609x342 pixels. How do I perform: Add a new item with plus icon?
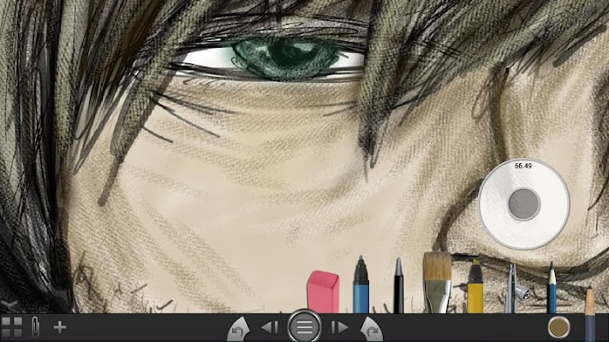(60, 327)
